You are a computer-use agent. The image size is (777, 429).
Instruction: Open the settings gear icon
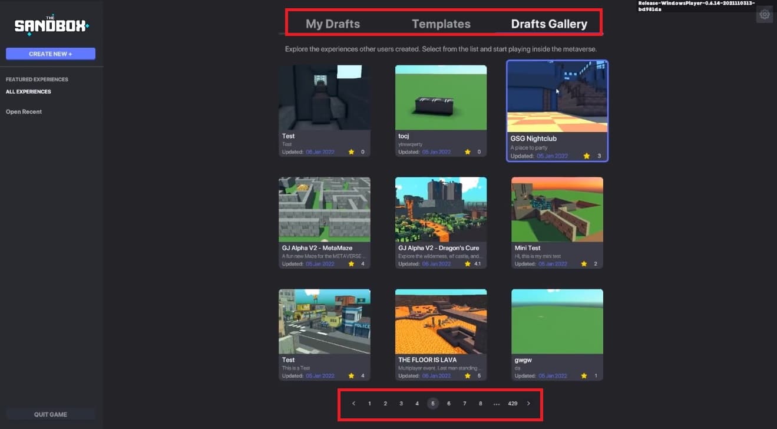click(765, 15)
